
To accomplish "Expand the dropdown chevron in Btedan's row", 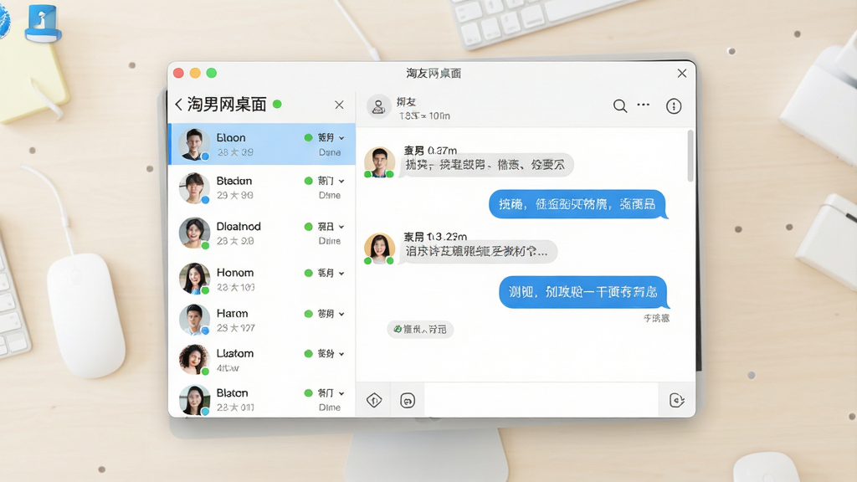I will (x=341, y=182).
